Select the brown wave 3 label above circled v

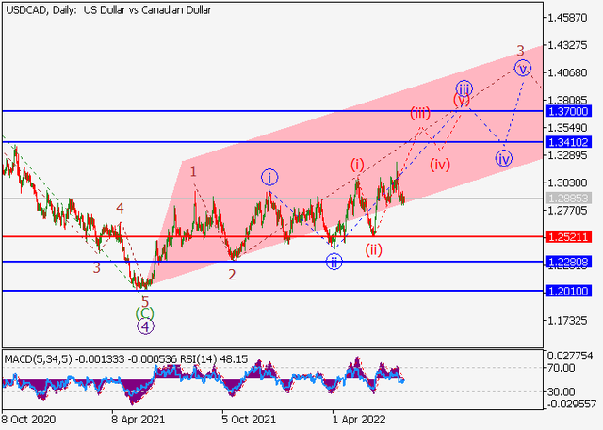[x=520, y=50]
